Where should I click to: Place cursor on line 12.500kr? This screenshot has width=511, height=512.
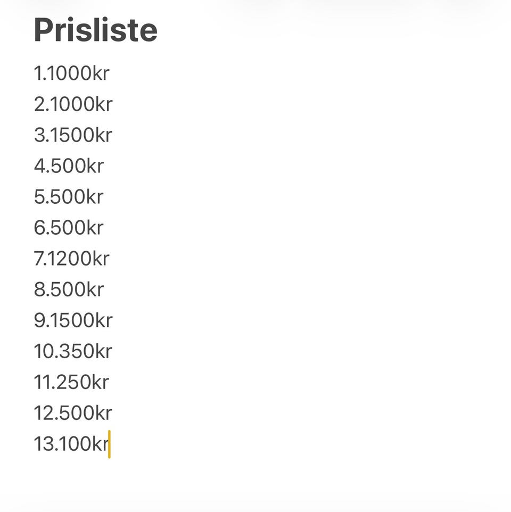73,412
